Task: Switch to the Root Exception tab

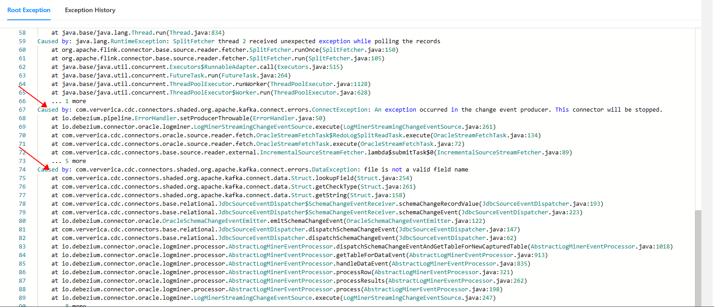Action: click(29, 10)
